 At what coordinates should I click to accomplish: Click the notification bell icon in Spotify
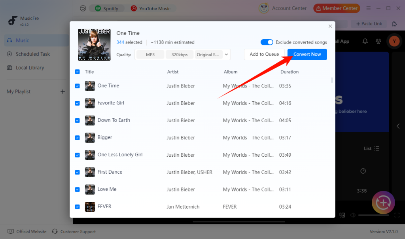coord(365,41)
